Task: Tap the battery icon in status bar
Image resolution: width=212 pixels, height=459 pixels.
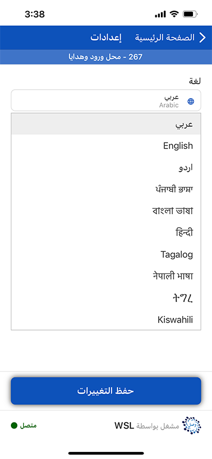Action: point(190,14)
